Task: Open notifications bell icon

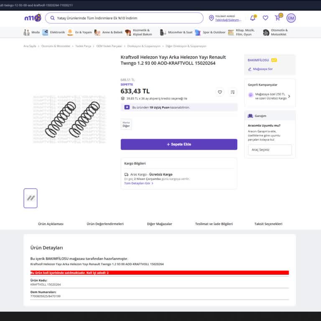Action: tap(253, 18)
